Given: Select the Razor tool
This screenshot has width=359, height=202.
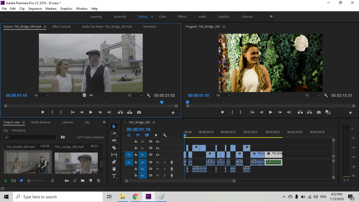Looking at the screenshot, I should pos(114,148).
